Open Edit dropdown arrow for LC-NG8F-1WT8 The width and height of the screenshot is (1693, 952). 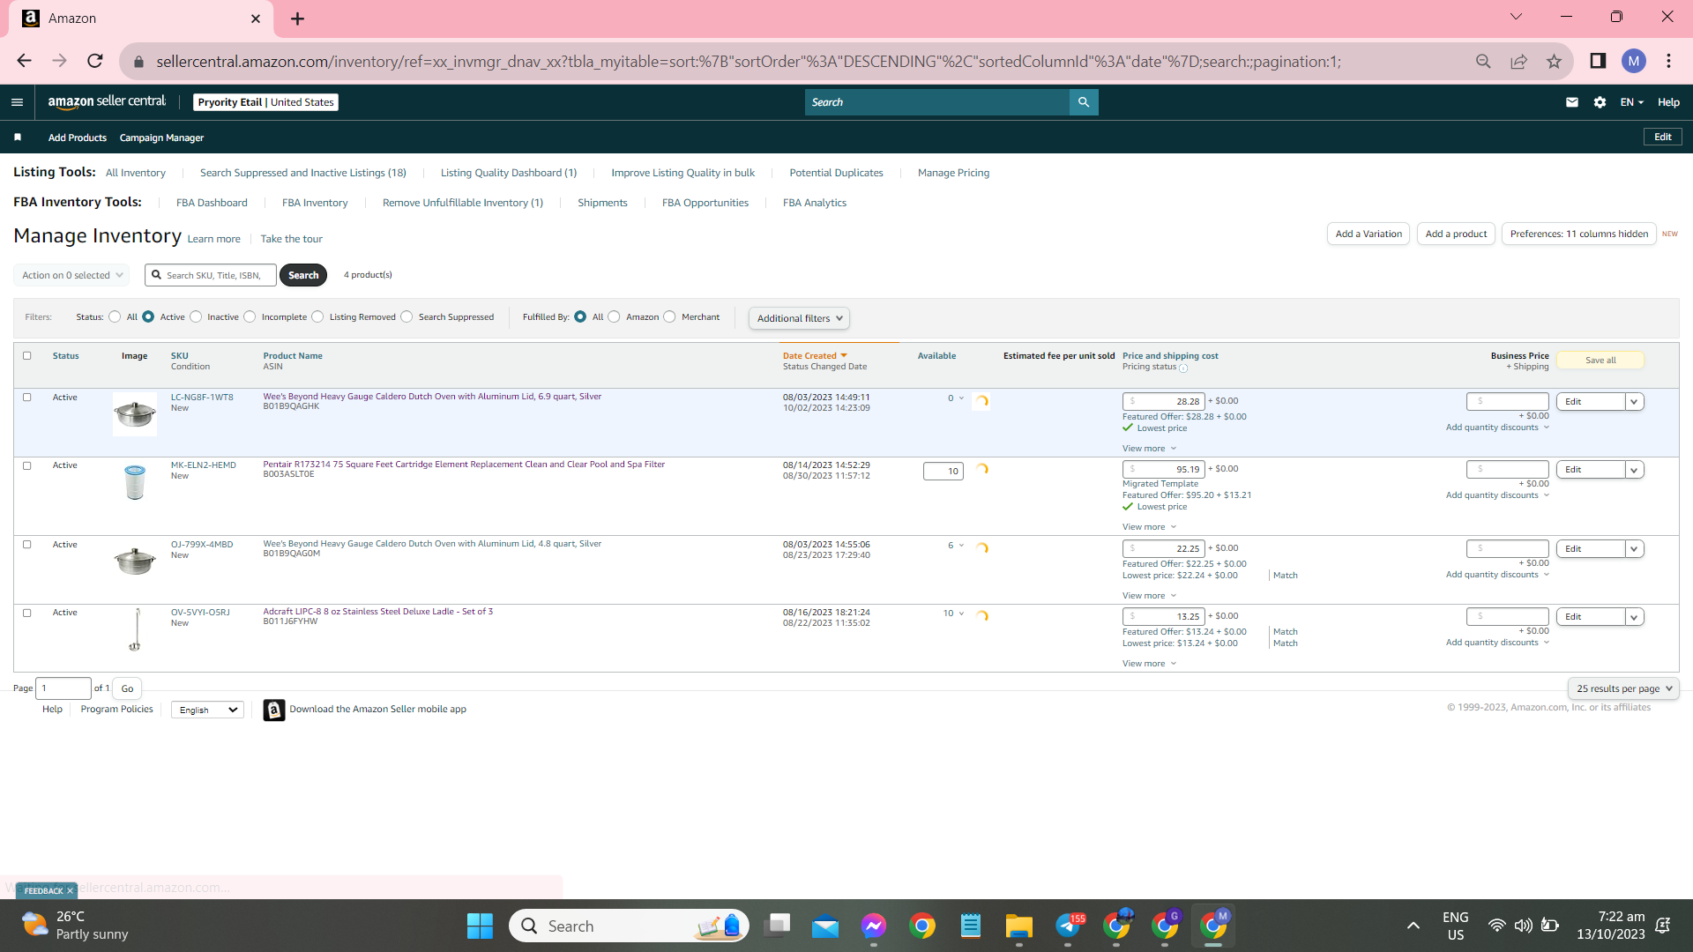[x=1634, y=402]
